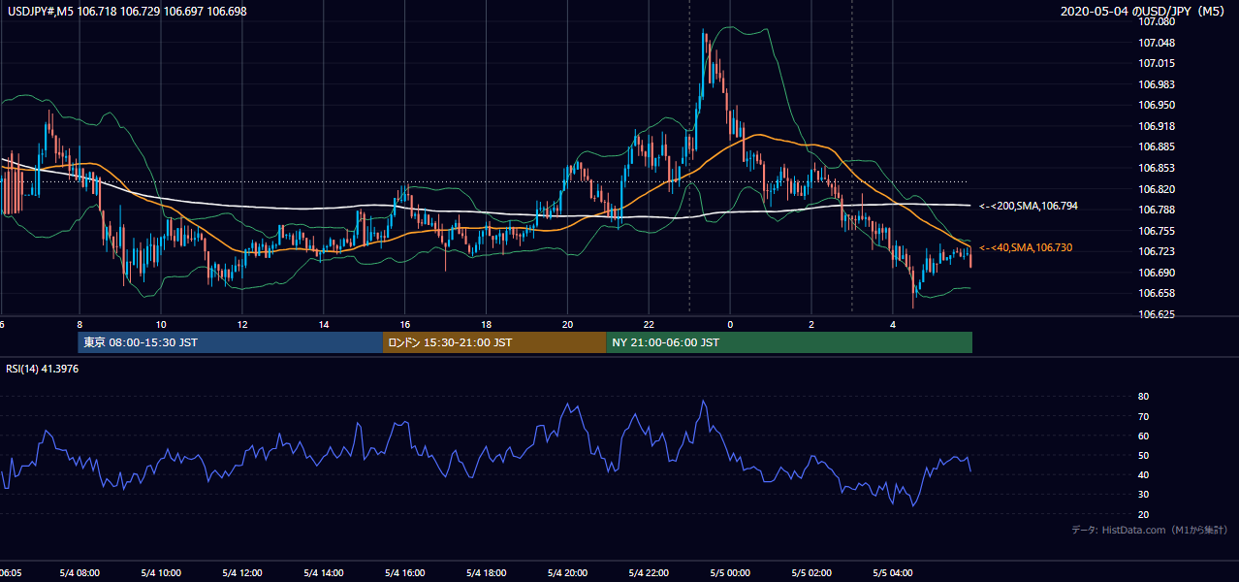
Task: Click hour tick 18 under price chart
Action: pyautogui.click(x=487, y=324)
